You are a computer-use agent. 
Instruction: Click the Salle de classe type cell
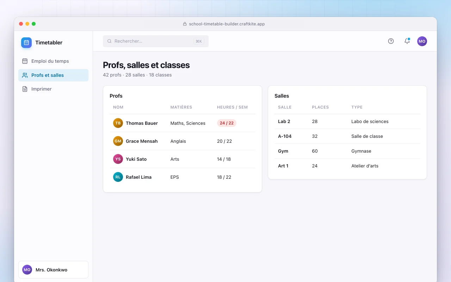pyautogui.click(x=367, y=136)
